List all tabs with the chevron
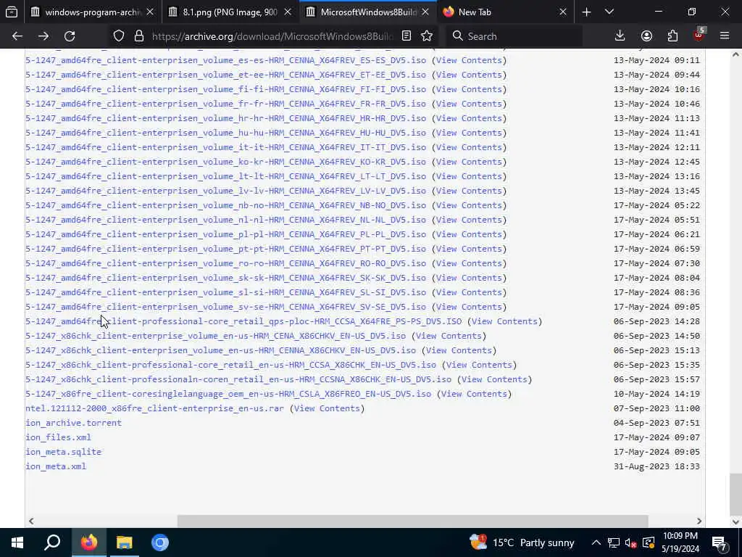Screen dimensions: 742x557 click(609, 12)
